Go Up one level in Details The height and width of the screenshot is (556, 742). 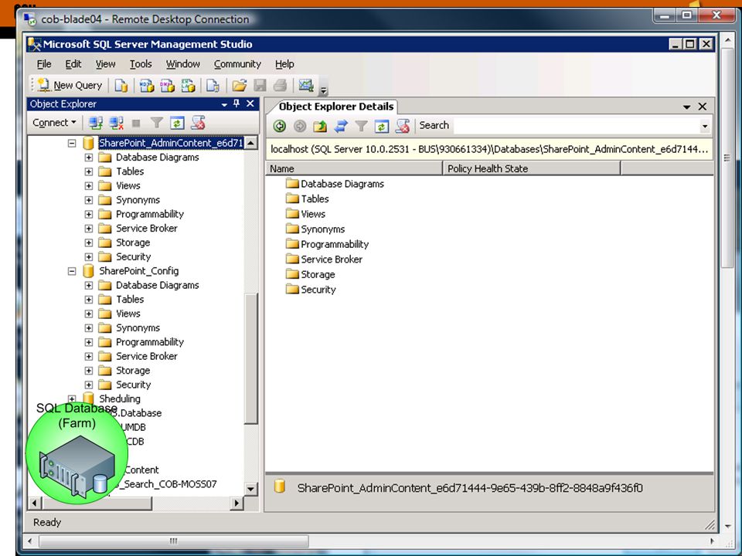point(320,126)
